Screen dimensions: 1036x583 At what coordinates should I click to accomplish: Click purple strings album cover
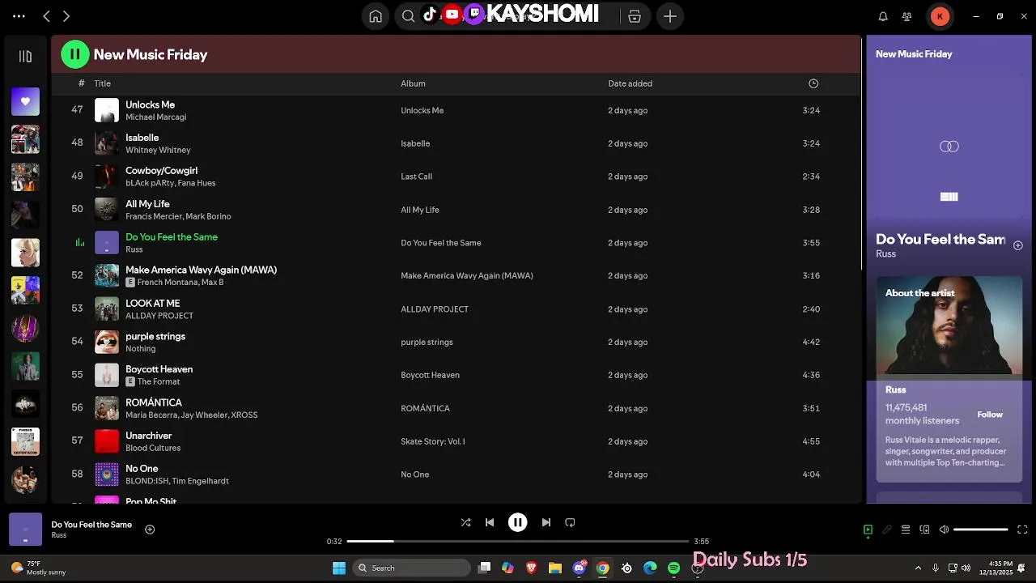tap(107, 342)
